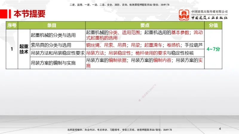The width and height of the screenshot is (239, 134).
Task: Click the bottom footer contact text line
Action: (119, 130)
